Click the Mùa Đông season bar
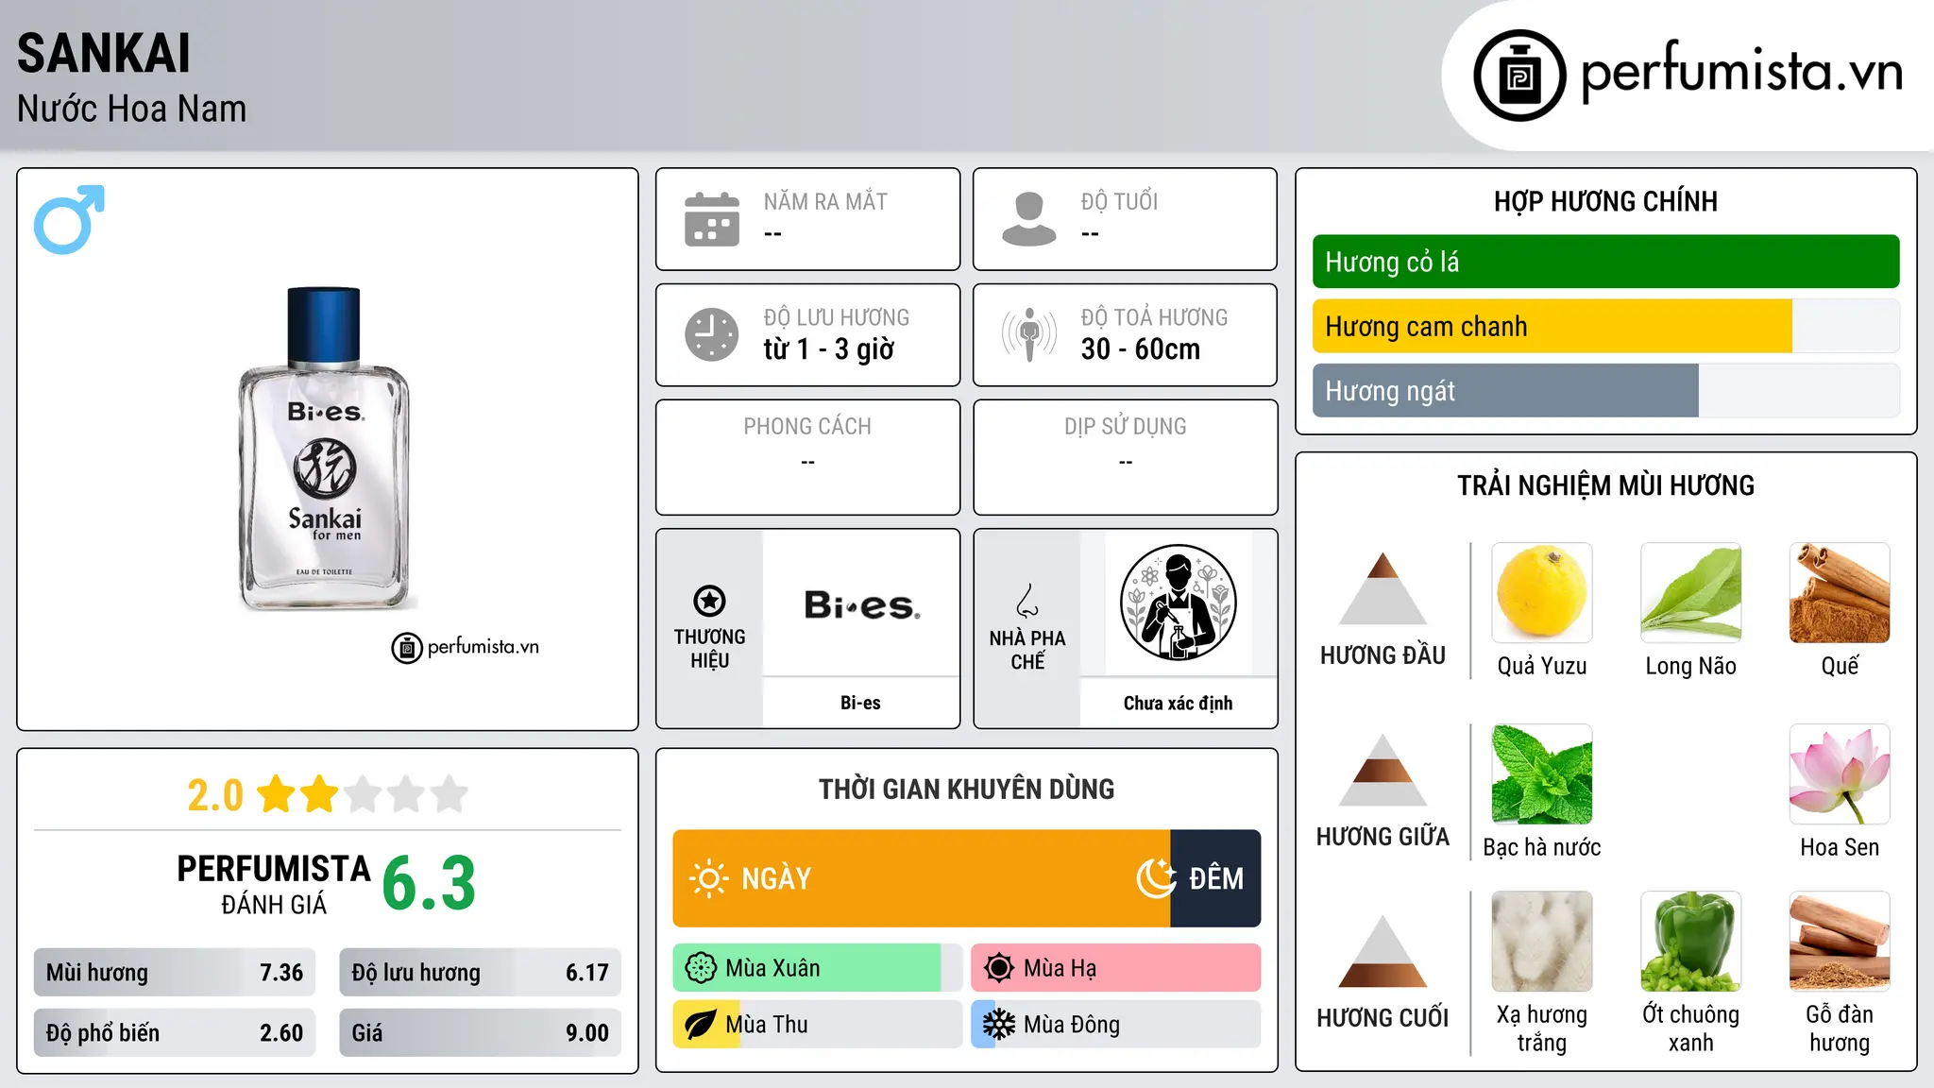1934x1088 pixels. pos(1115,1025)
